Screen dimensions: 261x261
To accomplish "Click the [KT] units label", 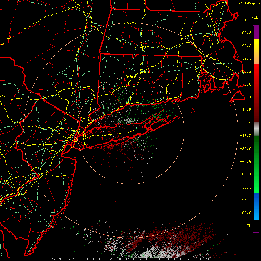I will coord(248,20).
